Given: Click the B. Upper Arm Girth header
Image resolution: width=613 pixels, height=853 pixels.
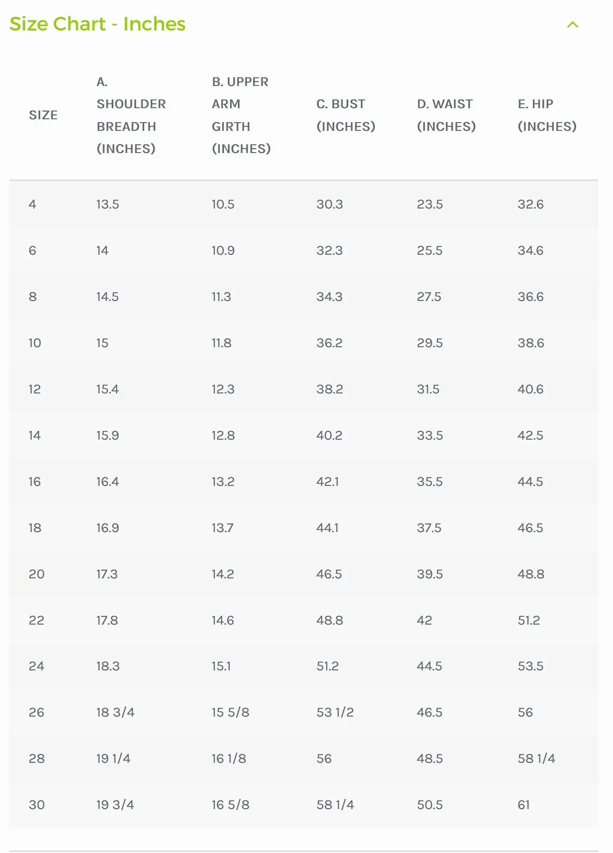Looking at the screenshot, I should click(241, 115).
